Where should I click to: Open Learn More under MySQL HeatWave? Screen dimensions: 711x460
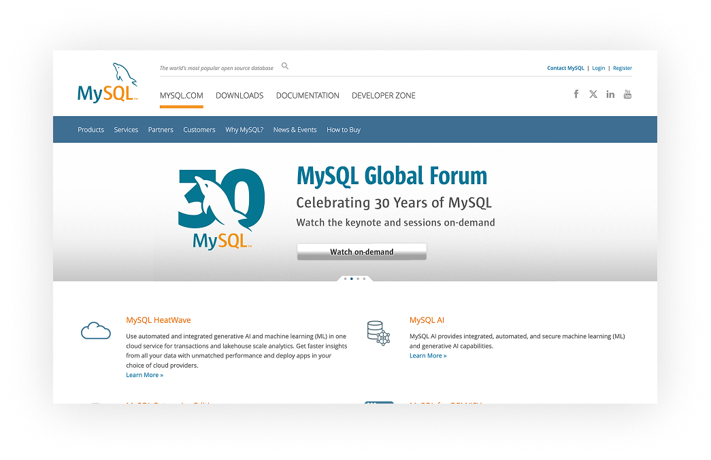click(x=144, y=374)
